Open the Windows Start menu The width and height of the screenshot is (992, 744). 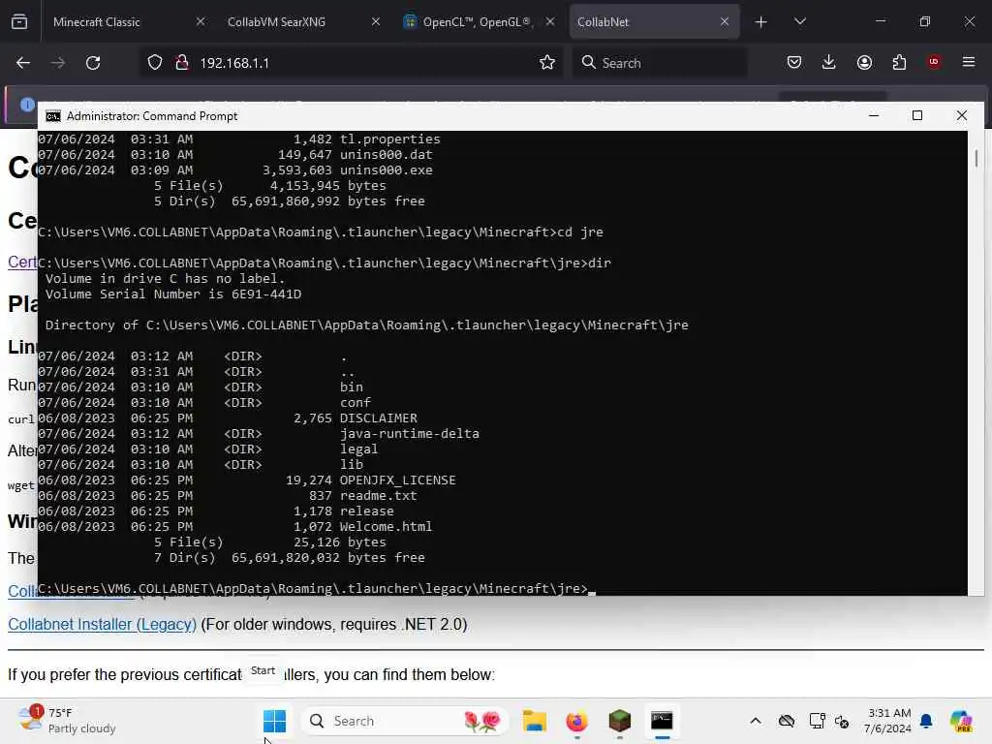(x=274, y=721)
